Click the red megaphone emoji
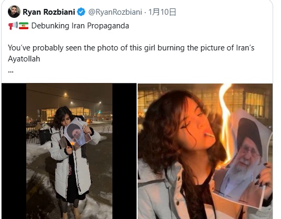281x219 pixels. tap(13, 26)
